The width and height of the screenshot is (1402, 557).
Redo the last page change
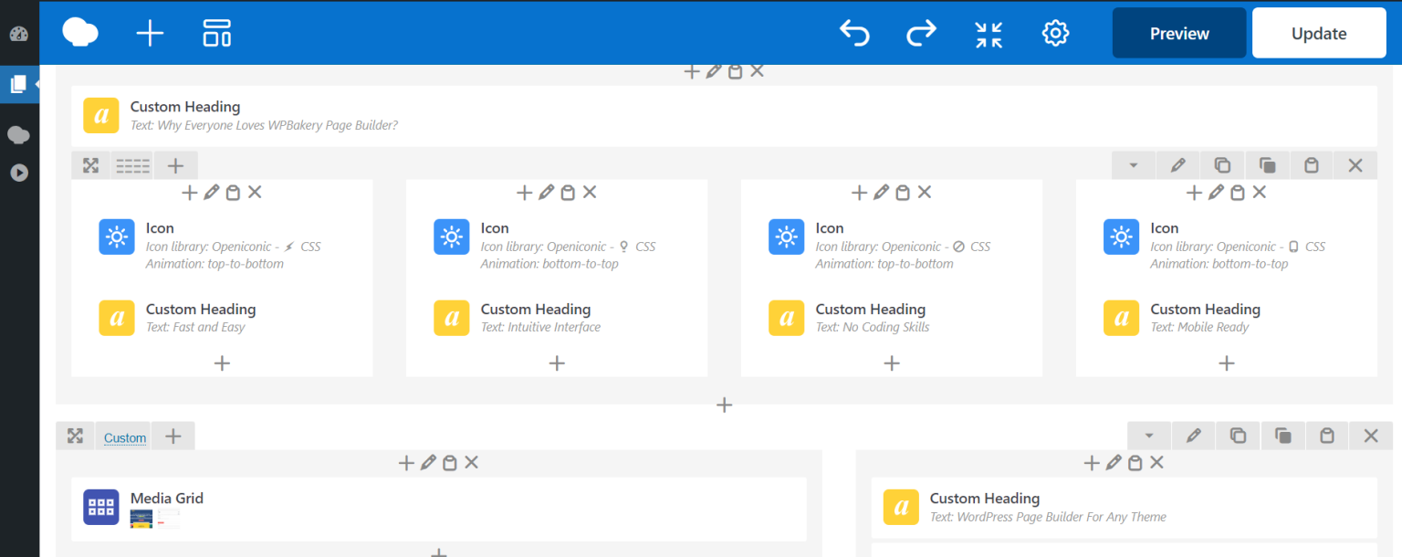pyautogui.click(x=921, y=33)
